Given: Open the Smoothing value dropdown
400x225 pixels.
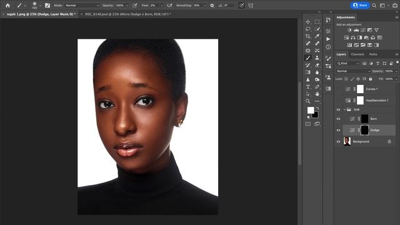Looking at the screenshot, I should click(x=204, y=6).
